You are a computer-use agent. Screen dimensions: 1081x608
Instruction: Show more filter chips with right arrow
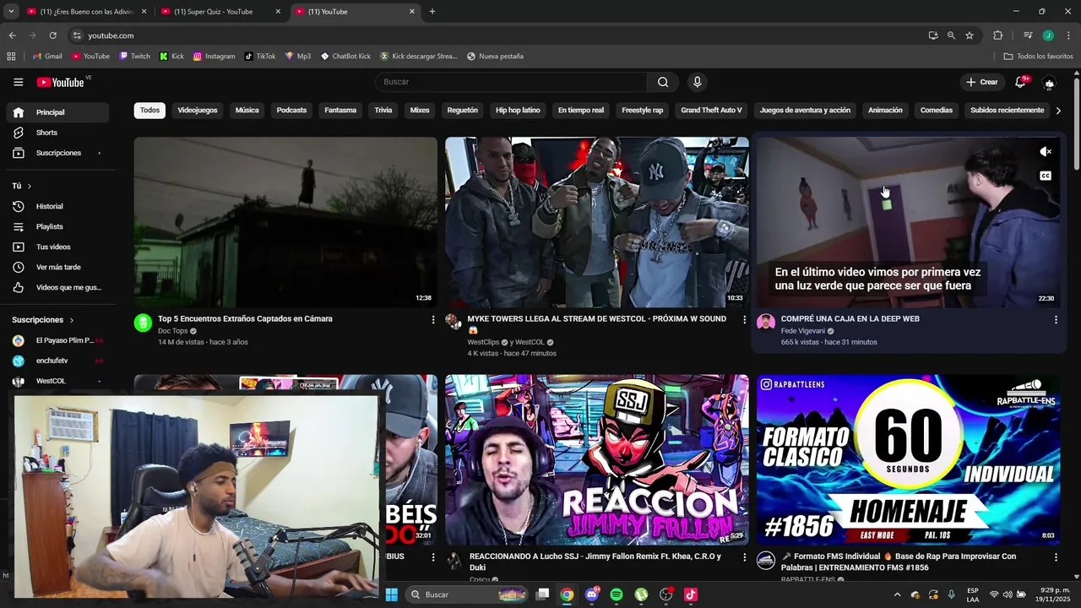[1058, 111]
